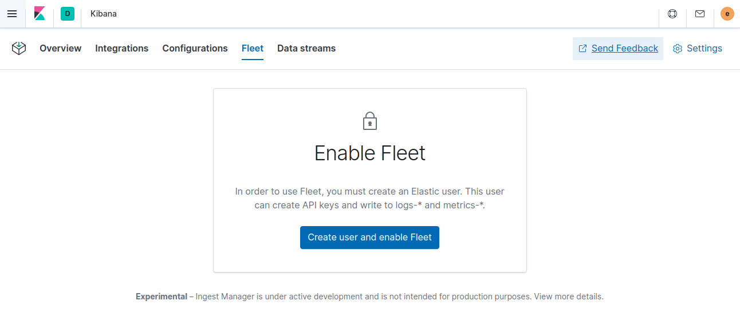
Task: Open the help menu via life-preserver icon
Action: [x=672, y=14]
